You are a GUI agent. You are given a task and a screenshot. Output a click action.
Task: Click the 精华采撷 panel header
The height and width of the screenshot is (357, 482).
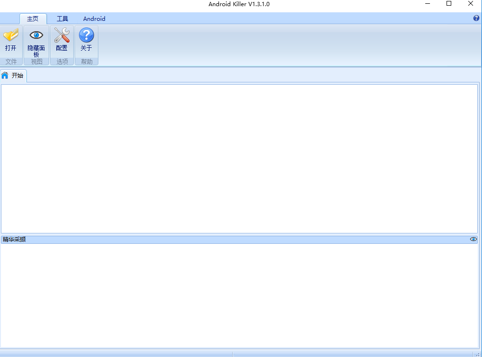click(239, 240)
